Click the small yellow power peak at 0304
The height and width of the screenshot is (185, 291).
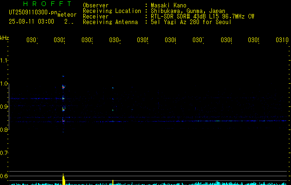pyautogui.click(x=113, y=182)
